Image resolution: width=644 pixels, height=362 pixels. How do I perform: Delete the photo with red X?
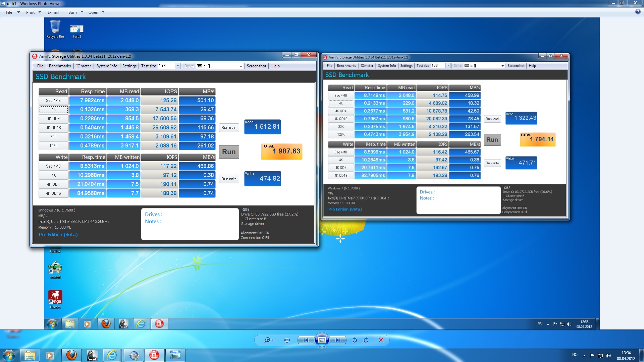(x=381, y=340)
